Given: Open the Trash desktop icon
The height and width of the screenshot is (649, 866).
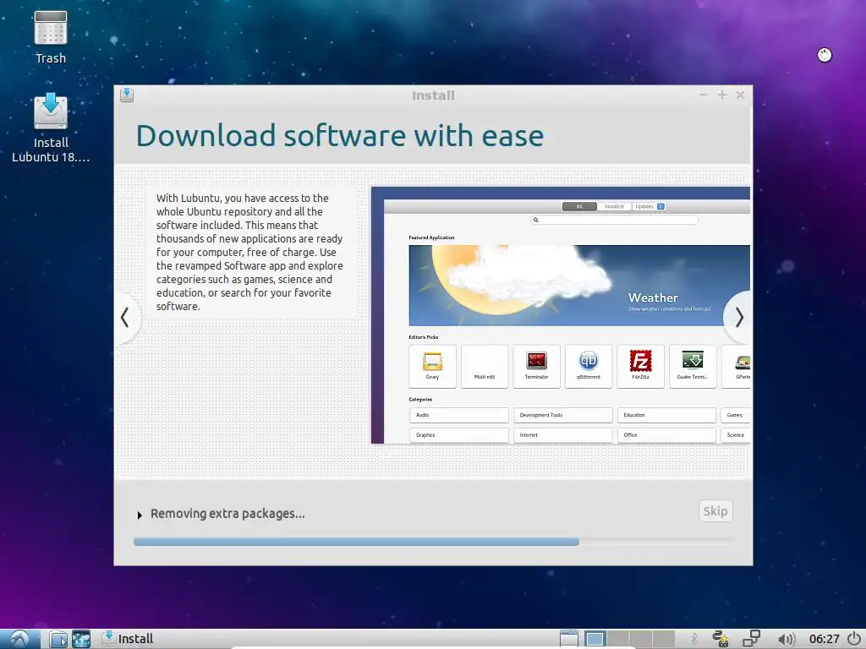Looking at the screenshot, I should tap(50, 37).
